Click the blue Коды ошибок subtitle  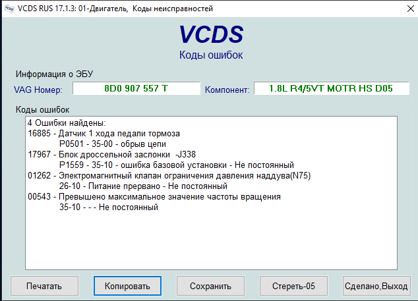tap(211, 55)
